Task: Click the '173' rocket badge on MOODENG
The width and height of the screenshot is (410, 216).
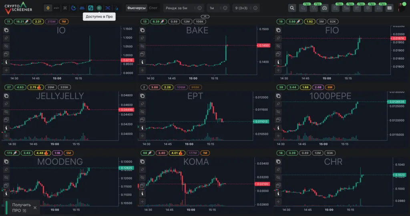Action: (x=12, y=153)
